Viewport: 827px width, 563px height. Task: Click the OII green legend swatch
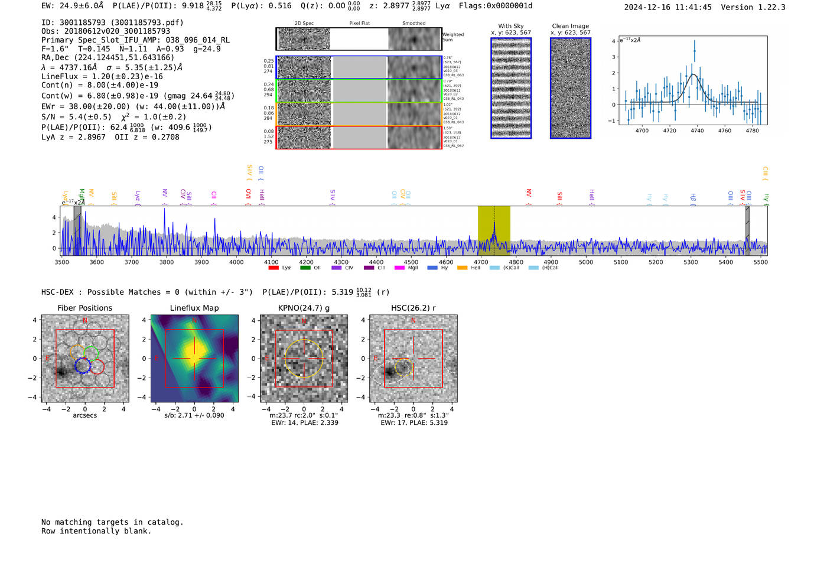305,268
